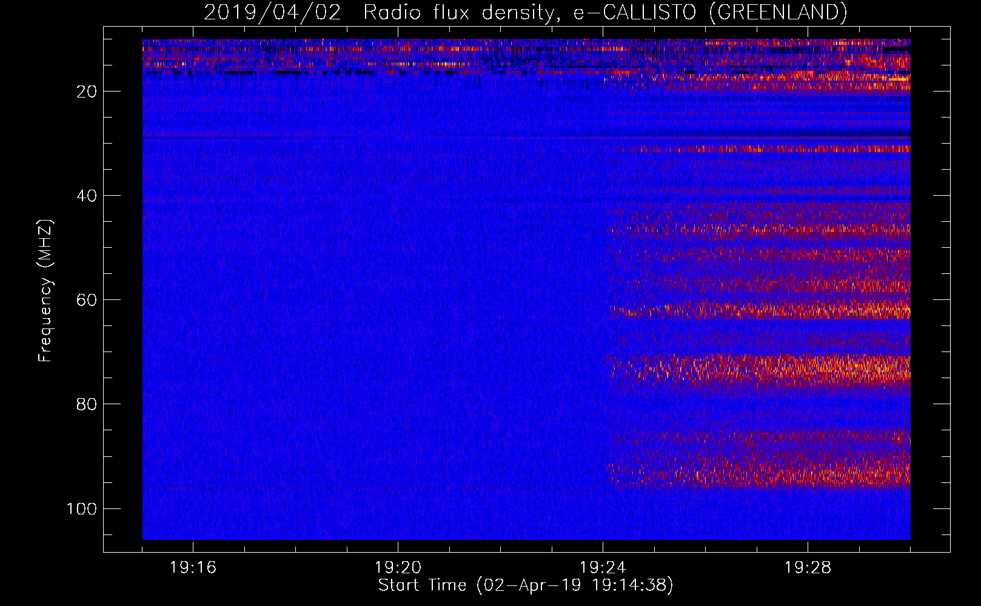Click the "40" frequency tick label
The height and width of the screenshot is (606, 981).
click(x=87, y=196)
